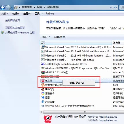This screenshot has width=124, height=124.
Task: Open the address bar history dropdown
Action: [111, 7]
